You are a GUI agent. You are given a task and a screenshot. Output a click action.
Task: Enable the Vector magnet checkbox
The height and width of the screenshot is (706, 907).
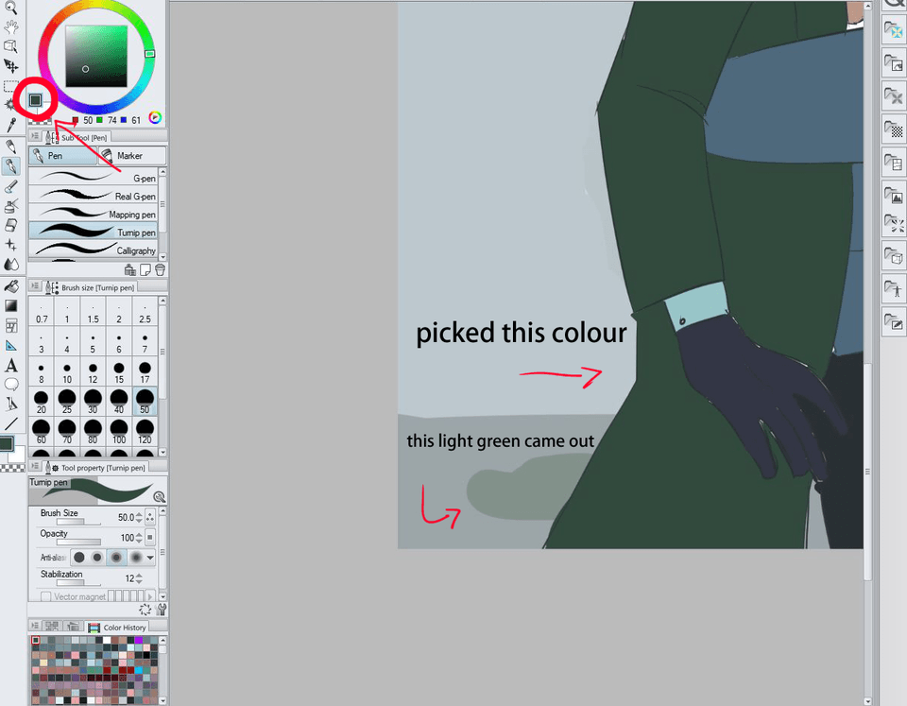[x=45, y=596]
